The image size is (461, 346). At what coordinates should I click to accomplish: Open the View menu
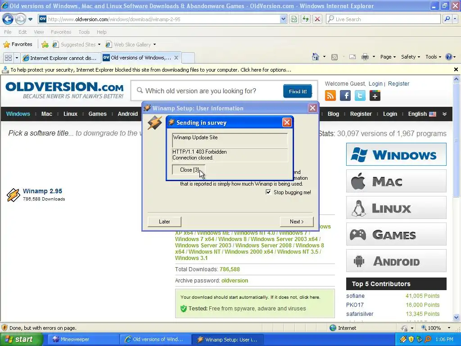[39, 32]
